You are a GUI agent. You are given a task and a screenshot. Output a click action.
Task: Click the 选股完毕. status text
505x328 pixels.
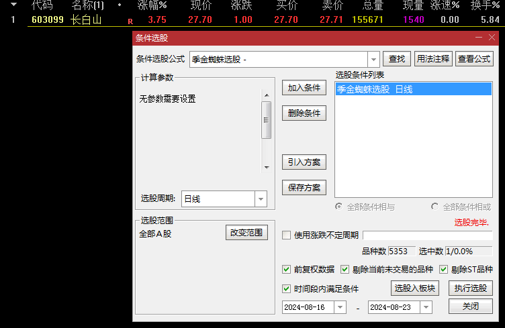coord(471,222)
